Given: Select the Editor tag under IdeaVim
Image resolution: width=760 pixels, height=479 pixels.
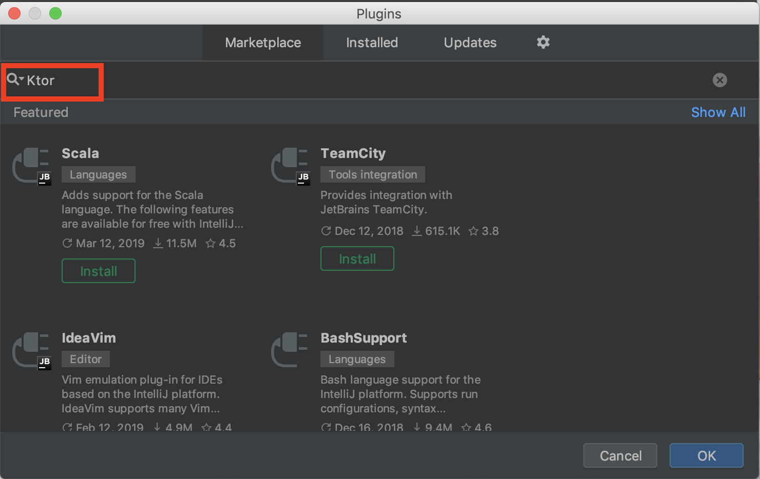Looking at the screenshot, I should tap(86, 360).
